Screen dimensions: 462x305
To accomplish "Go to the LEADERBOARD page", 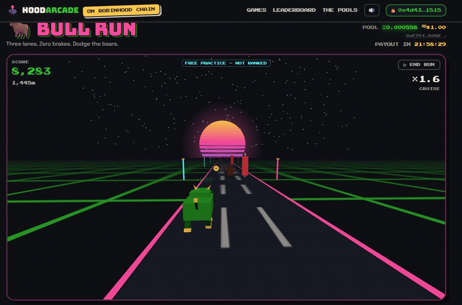I will 294,10.
